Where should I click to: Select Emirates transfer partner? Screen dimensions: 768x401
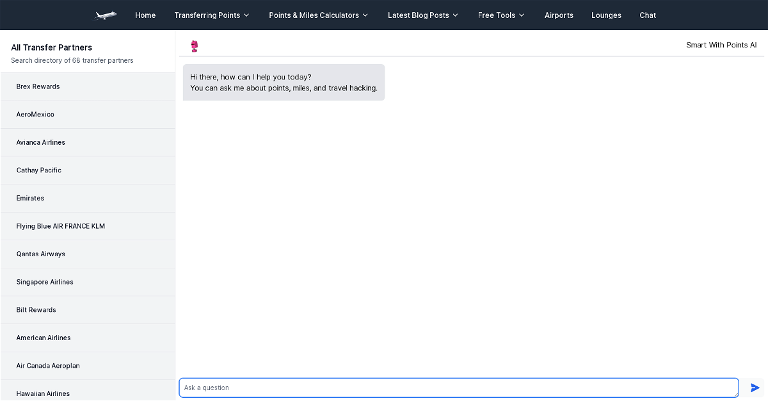pos(88,199)
